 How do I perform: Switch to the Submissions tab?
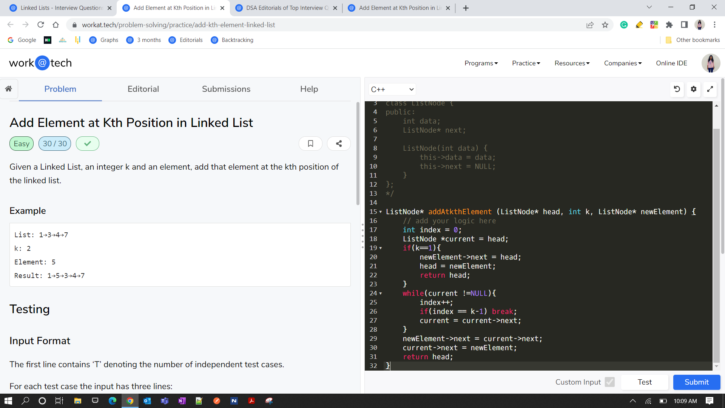coord(225,89)
